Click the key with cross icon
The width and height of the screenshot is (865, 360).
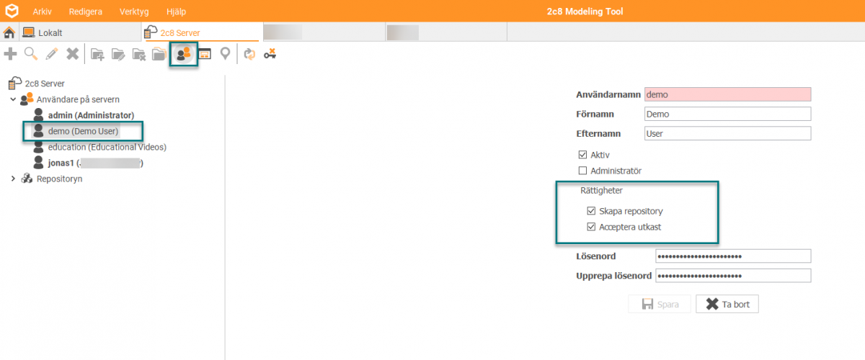[x=270, y=53]
